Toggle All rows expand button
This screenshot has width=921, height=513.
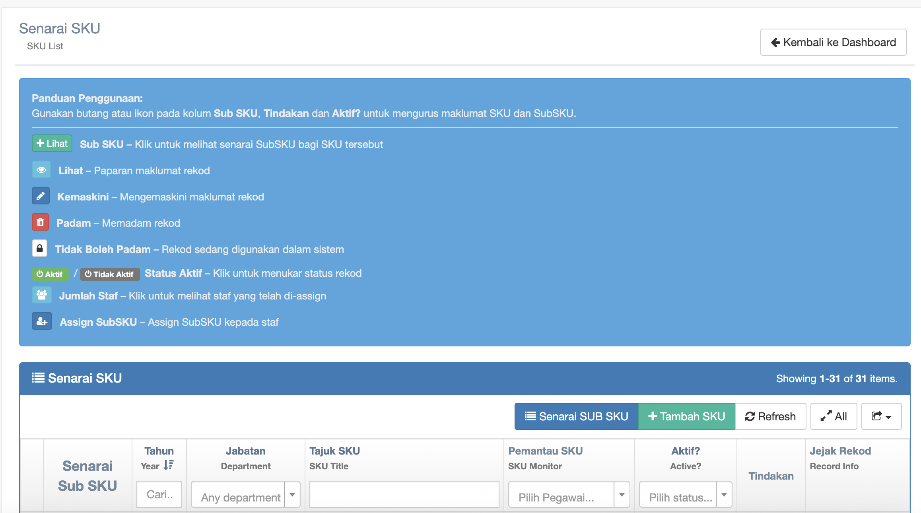834,416
